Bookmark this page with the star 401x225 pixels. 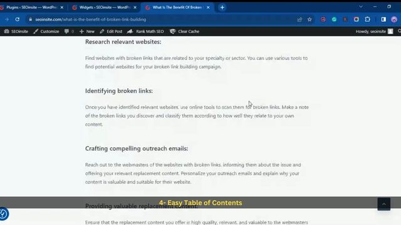point(310,19)
